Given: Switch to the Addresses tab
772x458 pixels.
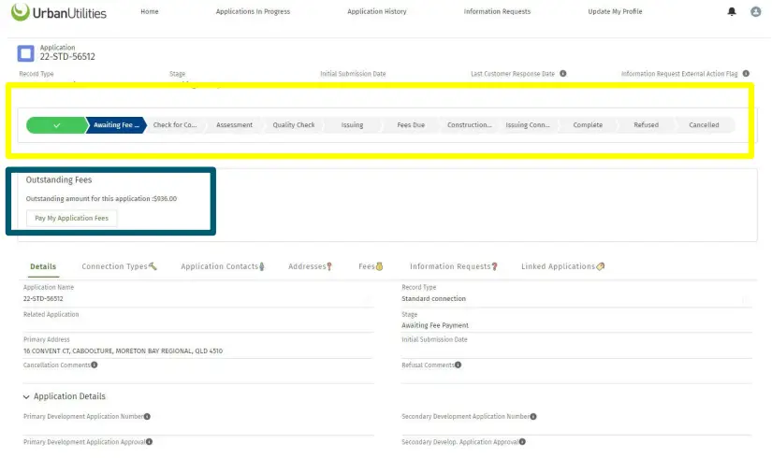Looking at the screenshot, I should coord(310,266).
